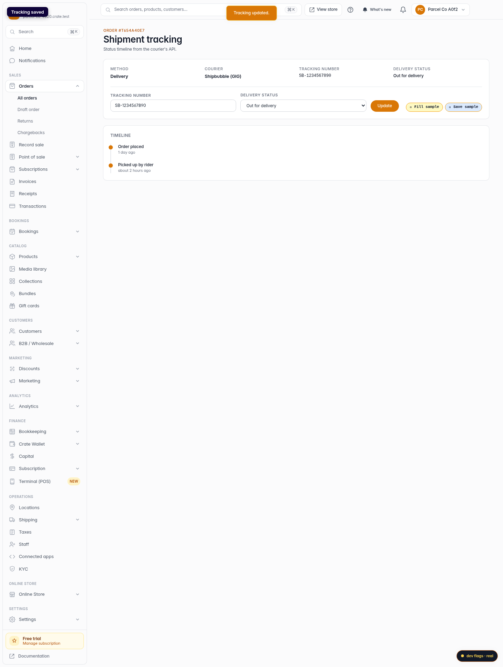Expand the Bookkeeping submenu
The image size is (503, 667).
(78, 432)
